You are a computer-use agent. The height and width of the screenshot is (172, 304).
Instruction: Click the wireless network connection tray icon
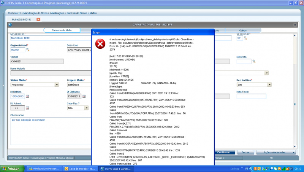(268, 169)
